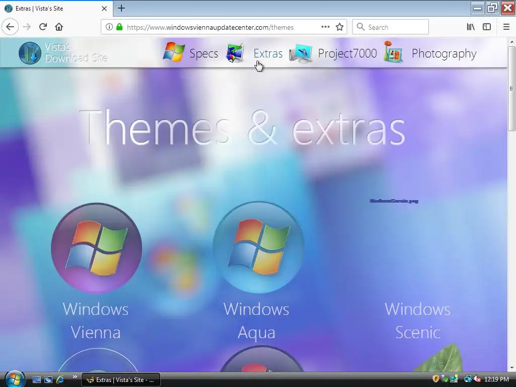
Task: Open the Windows Start orb
Action: pyautogui.click(x=15, y=379)
